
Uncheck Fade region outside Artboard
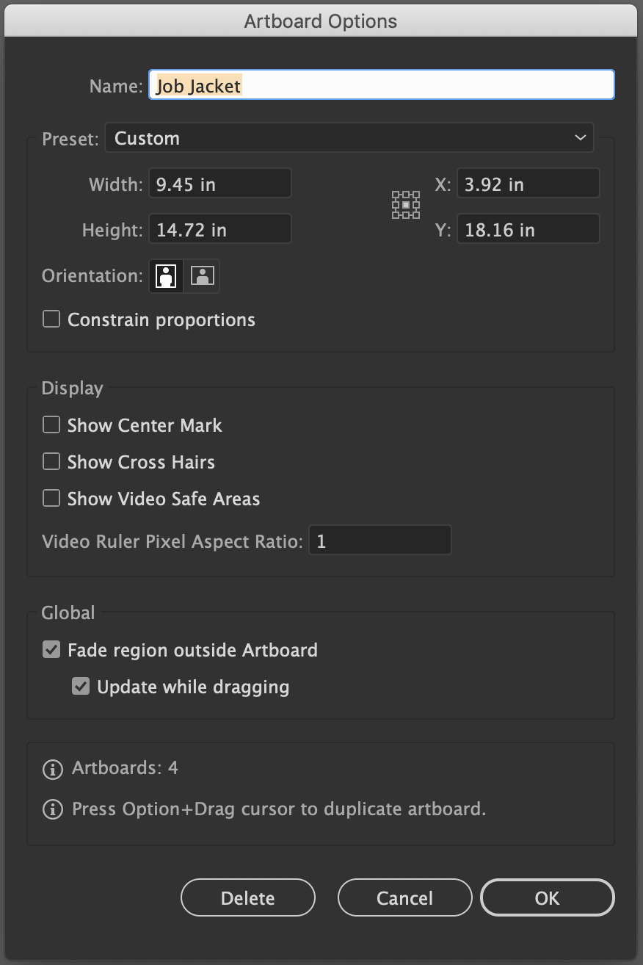pos(51,649)
